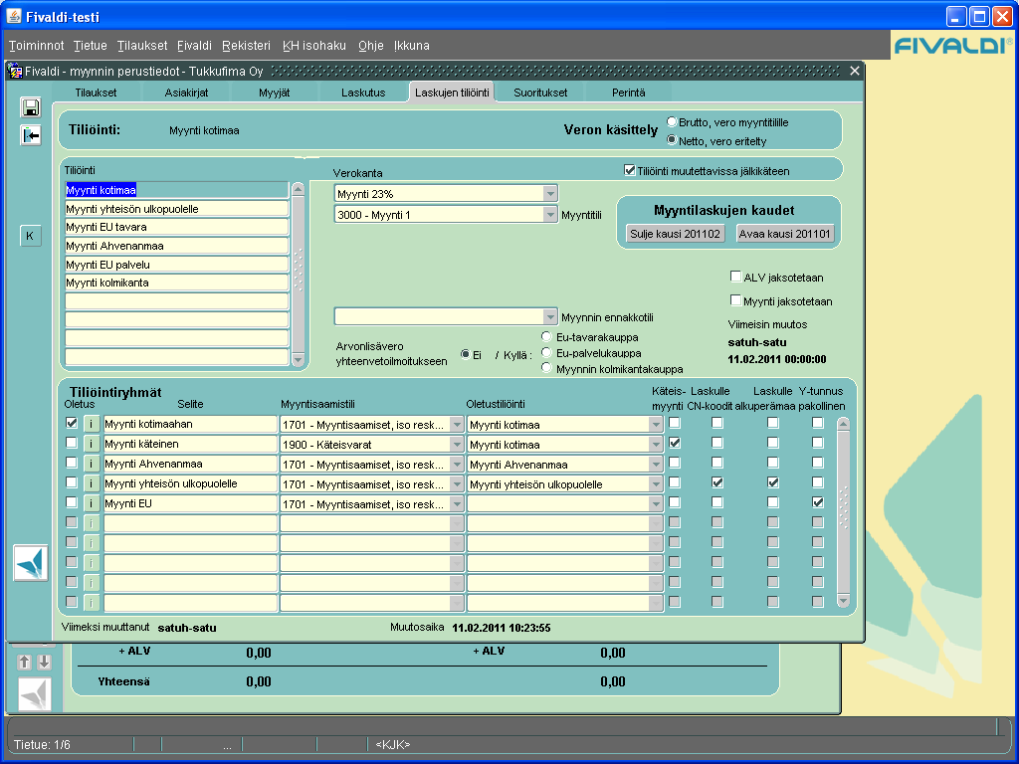Viewport: 1019px width, 764px height.
Task: Click the window icon in myynnin perustiedot title
Action: click(15, 71)
